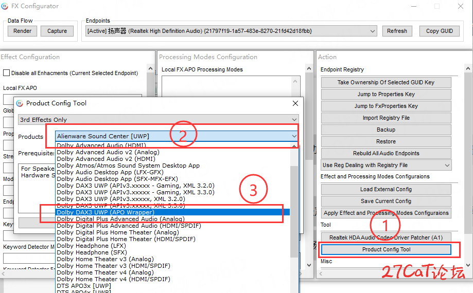The width and height of the screenshot is (473, 293).
Task: Click Jump to FxProperties Key button
Action: [x=386, y=106]
